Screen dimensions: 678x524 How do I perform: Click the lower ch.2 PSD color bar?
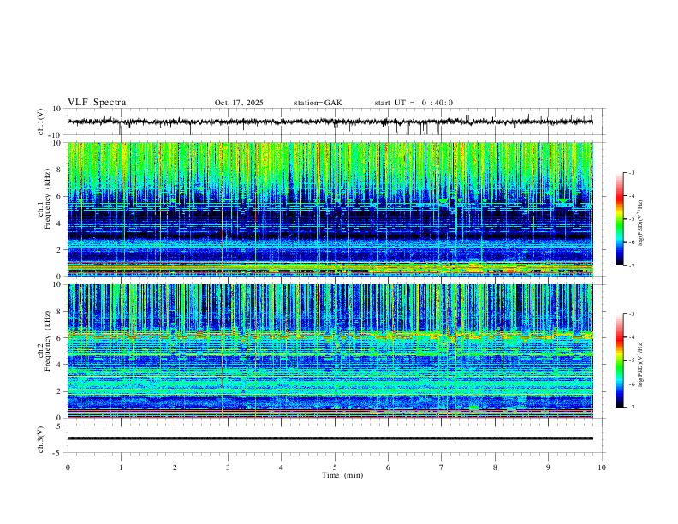pos(619,360)
